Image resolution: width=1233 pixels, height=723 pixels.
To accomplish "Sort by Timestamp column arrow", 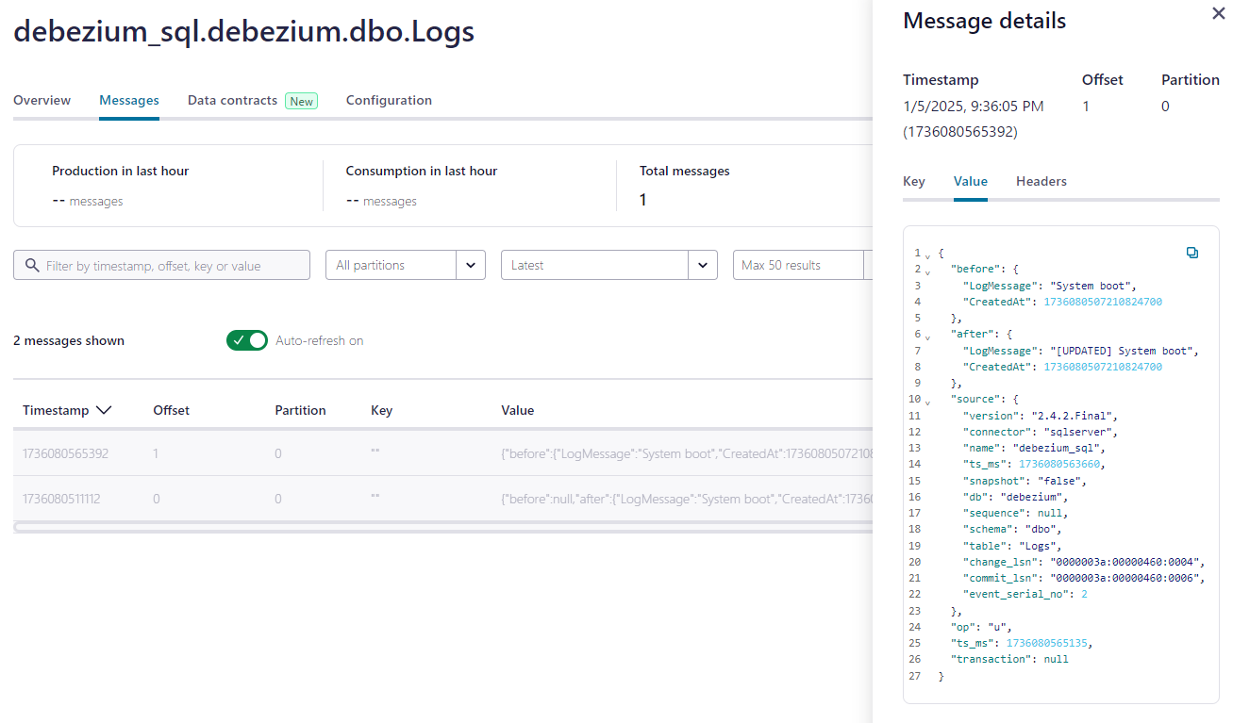I will [104, 410].
